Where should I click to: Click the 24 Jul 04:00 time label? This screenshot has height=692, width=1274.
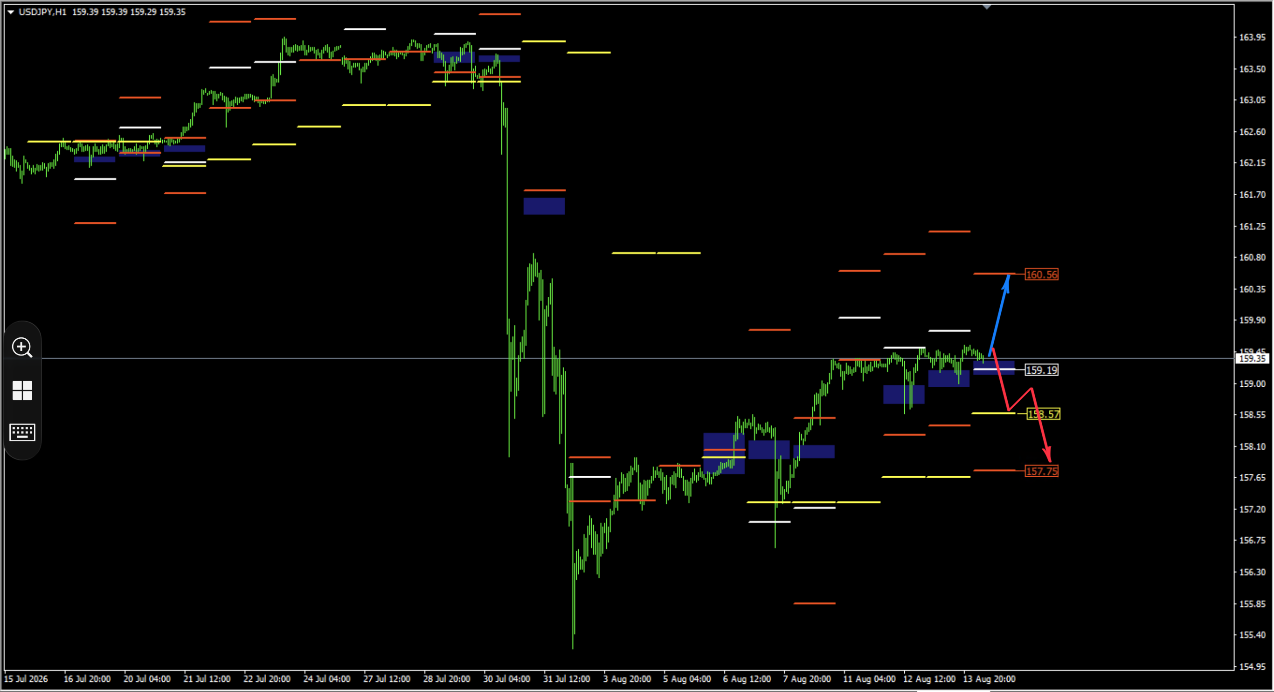click(327, 679)
